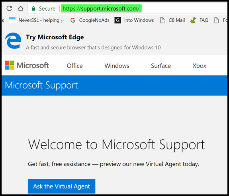229x196 pixels.
Task: Click the highlighted URL address field
Action: (101, 9)
